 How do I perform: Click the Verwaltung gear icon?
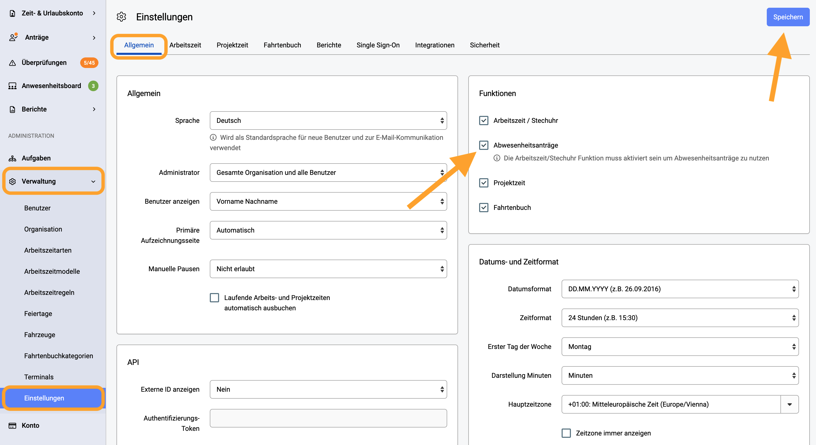pos(12,181)
